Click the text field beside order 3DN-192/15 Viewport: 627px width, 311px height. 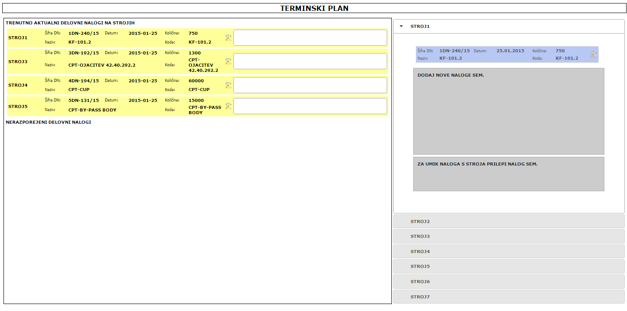(310, 61)
